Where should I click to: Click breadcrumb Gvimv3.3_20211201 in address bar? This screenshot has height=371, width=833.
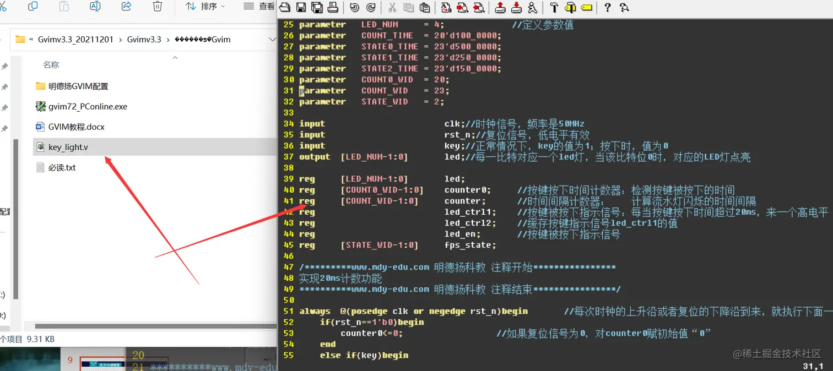click(x=75, y=40)
